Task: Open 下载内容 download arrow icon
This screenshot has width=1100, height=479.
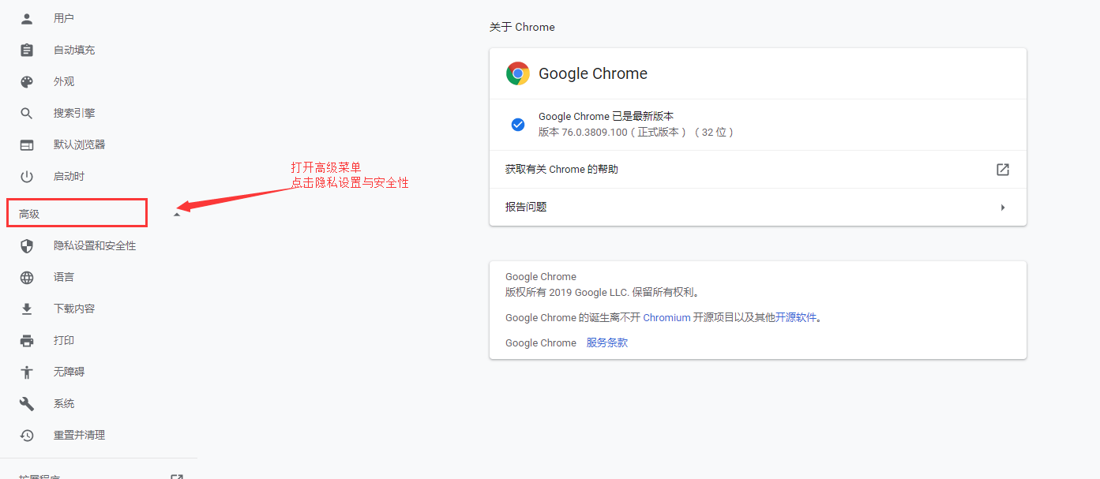Action: point(27,309)
